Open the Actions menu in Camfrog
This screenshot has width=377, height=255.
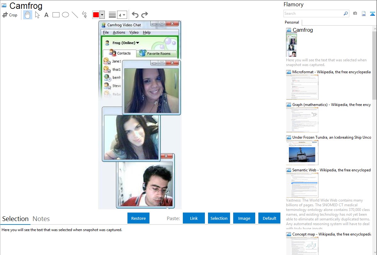pos(119,32)
